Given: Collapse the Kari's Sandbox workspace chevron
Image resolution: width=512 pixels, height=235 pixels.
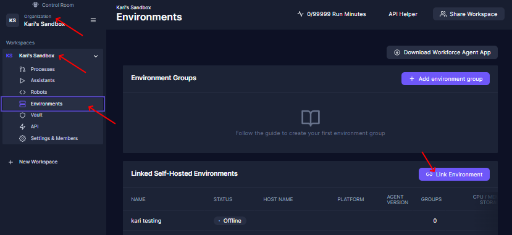Looking at the screenshot, I should tap(96, 56).
